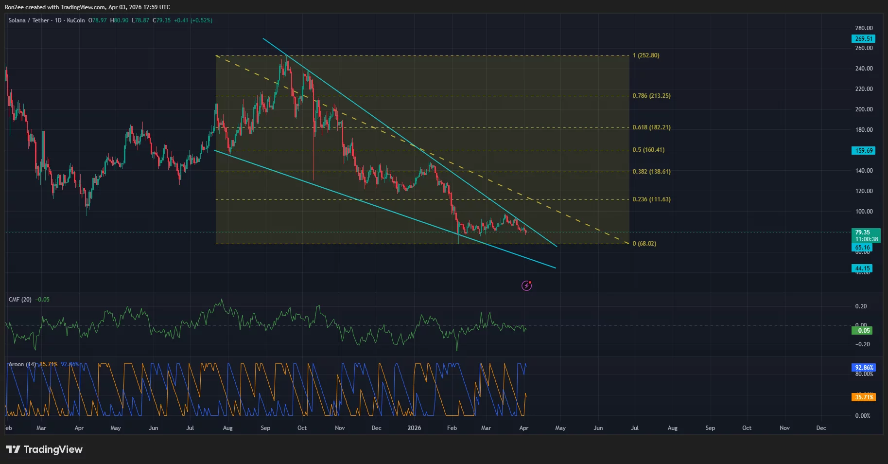
Task: Click the 159.69 price label on right axis
Action: [x=863, y=150]
